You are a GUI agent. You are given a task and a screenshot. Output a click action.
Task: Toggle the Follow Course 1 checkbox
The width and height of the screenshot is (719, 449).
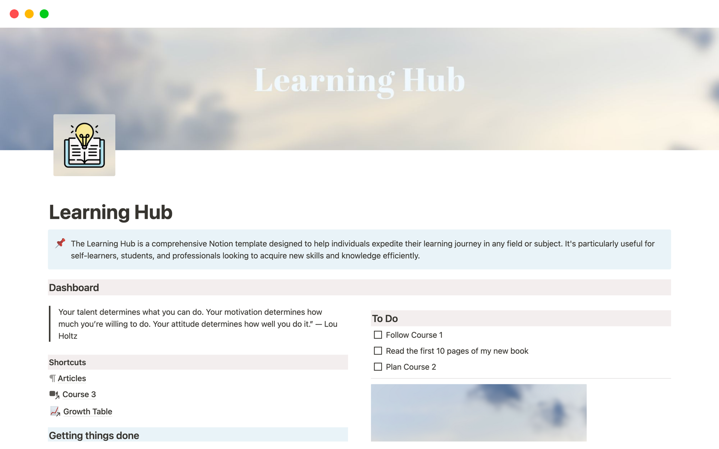[378, 335]
